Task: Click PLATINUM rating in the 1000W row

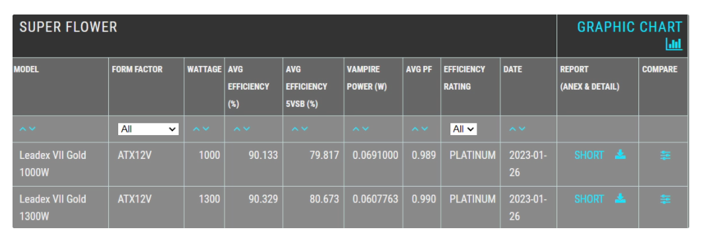Action: pos(473,155)
